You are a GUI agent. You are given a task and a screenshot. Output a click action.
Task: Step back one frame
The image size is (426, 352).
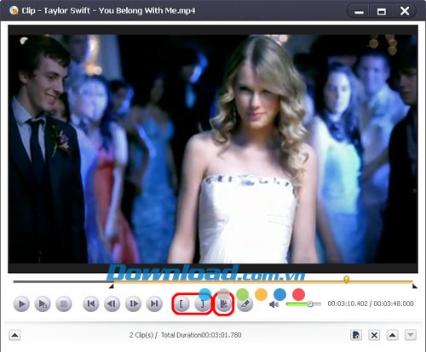pos(112,304)
